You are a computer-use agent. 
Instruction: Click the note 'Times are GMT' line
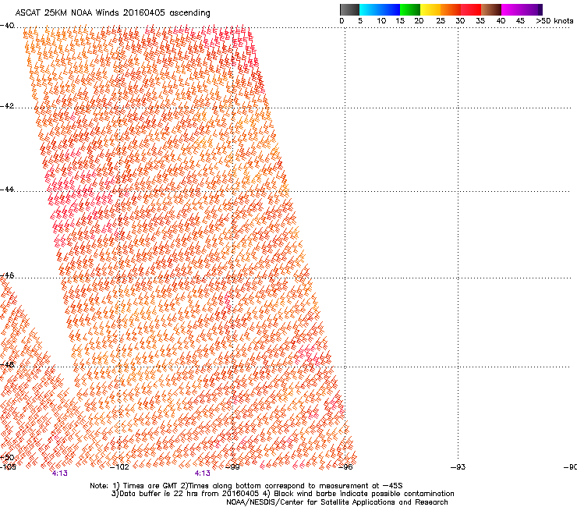pos(246,486)
